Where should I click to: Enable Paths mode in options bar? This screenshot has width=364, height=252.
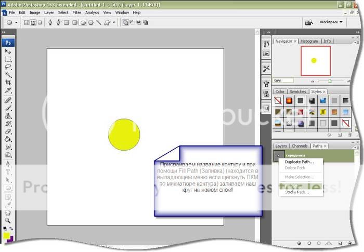33,23
